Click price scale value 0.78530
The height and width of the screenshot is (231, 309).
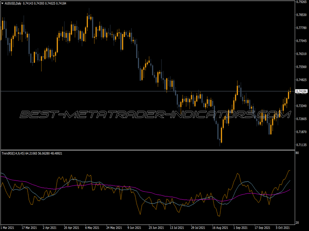[301, 15]
